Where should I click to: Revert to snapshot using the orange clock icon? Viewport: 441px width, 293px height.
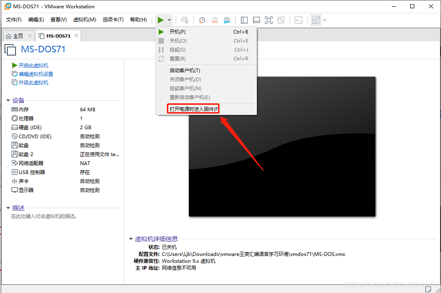point(214,20)
